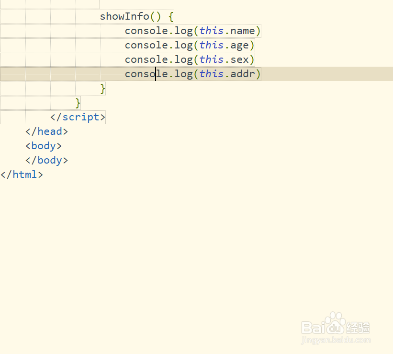
Task: Click the console.log(this.sex) line
Action: [190, 59]
